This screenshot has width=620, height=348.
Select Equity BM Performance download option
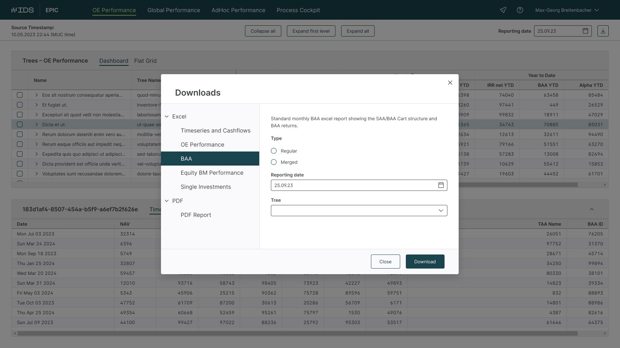pyautogui.click(x=210, y=173)
